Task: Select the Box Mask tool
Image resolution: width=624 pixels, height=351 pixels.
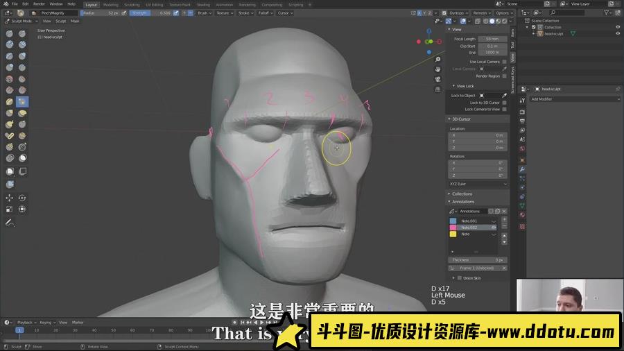Action: 10,171
